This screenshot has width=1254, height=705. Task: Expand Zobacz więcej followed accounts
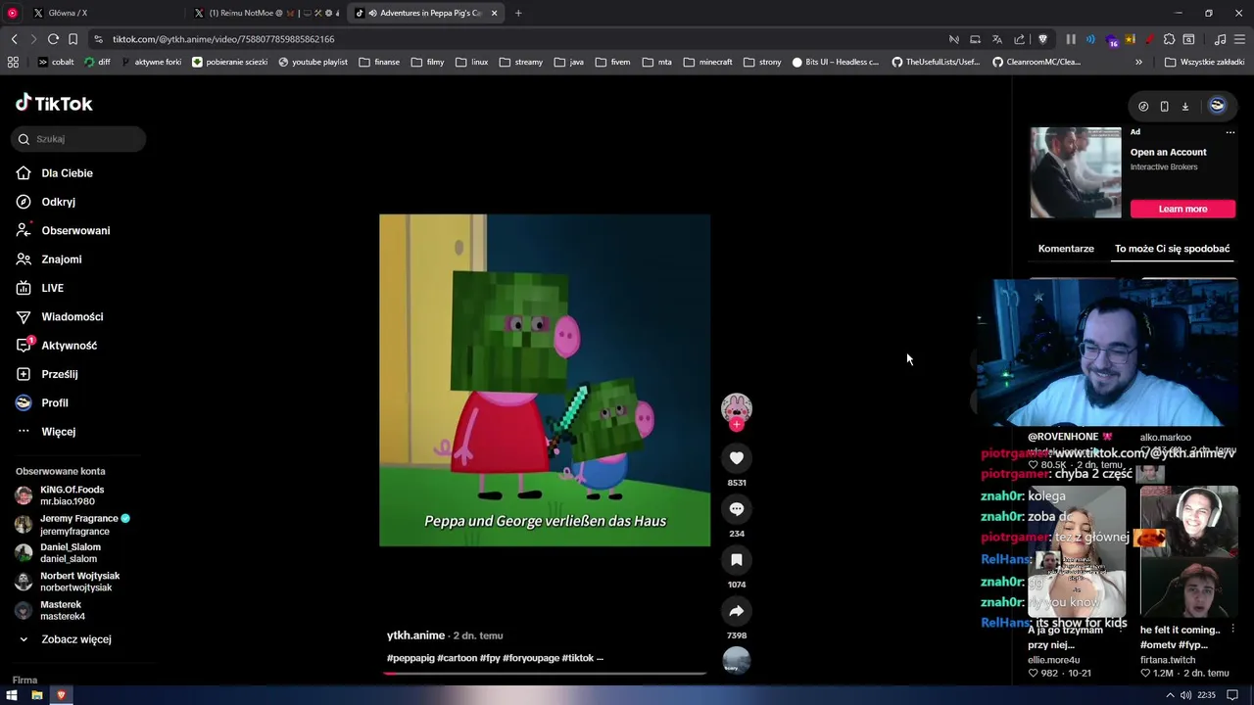(65, 639)
